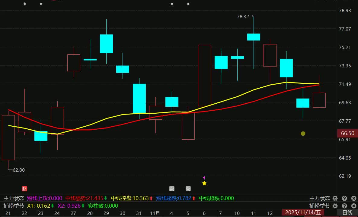This screenshot has height=217, width=358.
Task: Click help icon in 主力状态 row
Action: point(344,199)
